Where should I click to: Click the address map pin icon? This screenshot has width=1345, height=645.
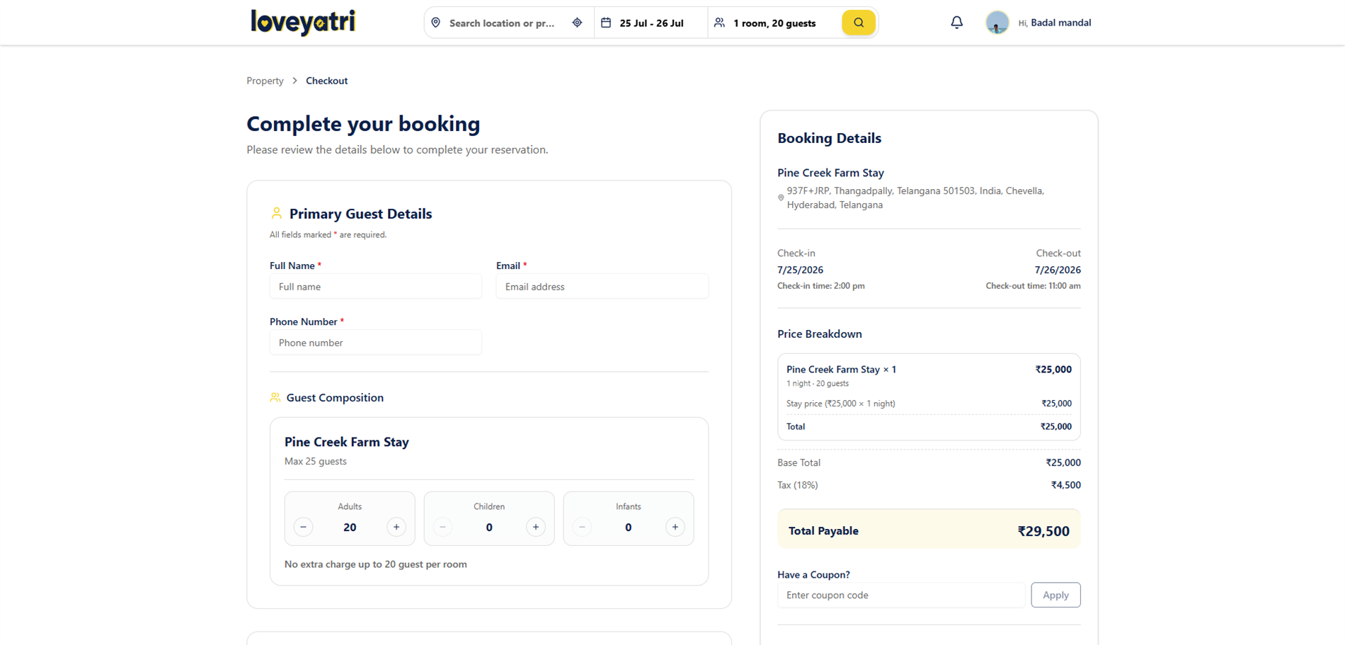click(x=781, y=198)
